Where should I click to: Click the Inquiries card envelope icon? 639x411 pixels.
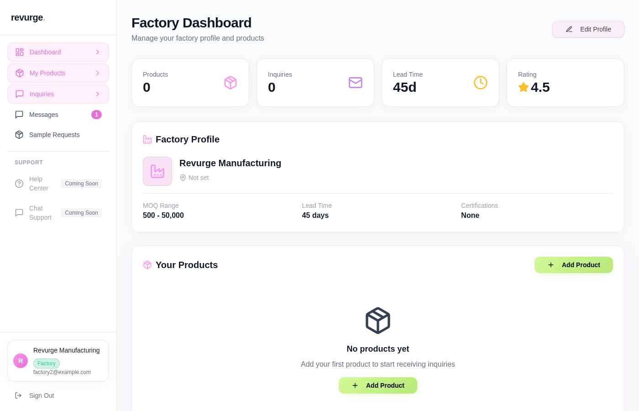356,83
